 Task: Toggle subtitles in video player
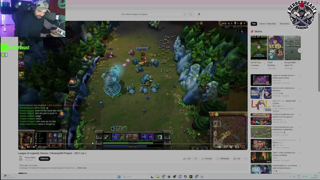(x=225, y=147)
